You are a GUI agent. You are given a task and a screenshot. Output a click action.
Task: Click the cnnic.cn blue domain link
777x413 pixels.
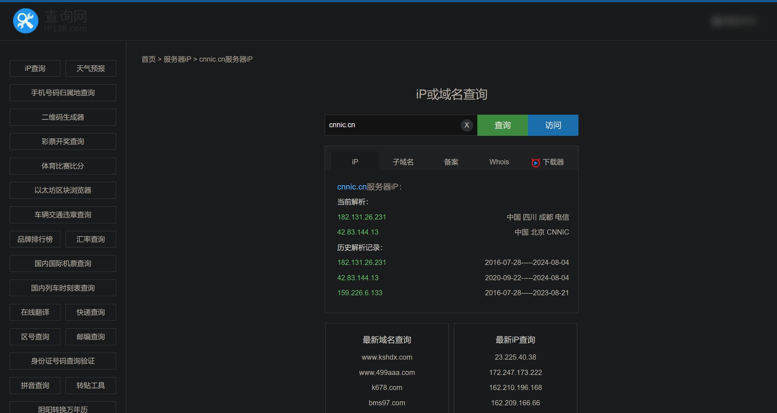click(x=352, y=187)
